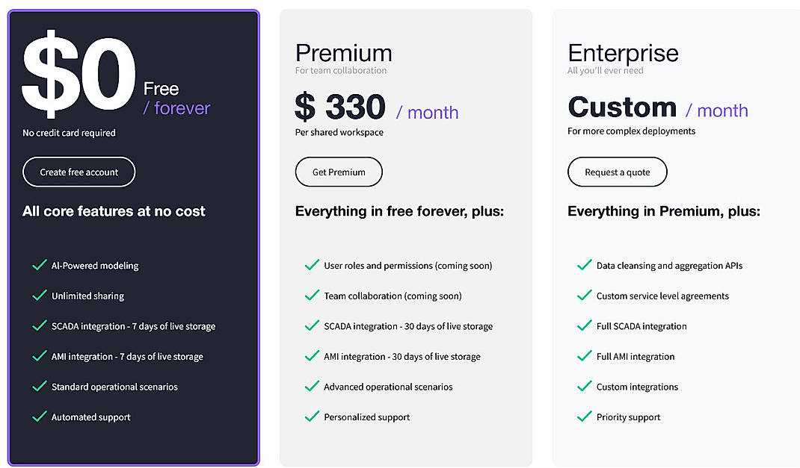
Task: Select the checkmark beside Automated support
Action: 39,416
